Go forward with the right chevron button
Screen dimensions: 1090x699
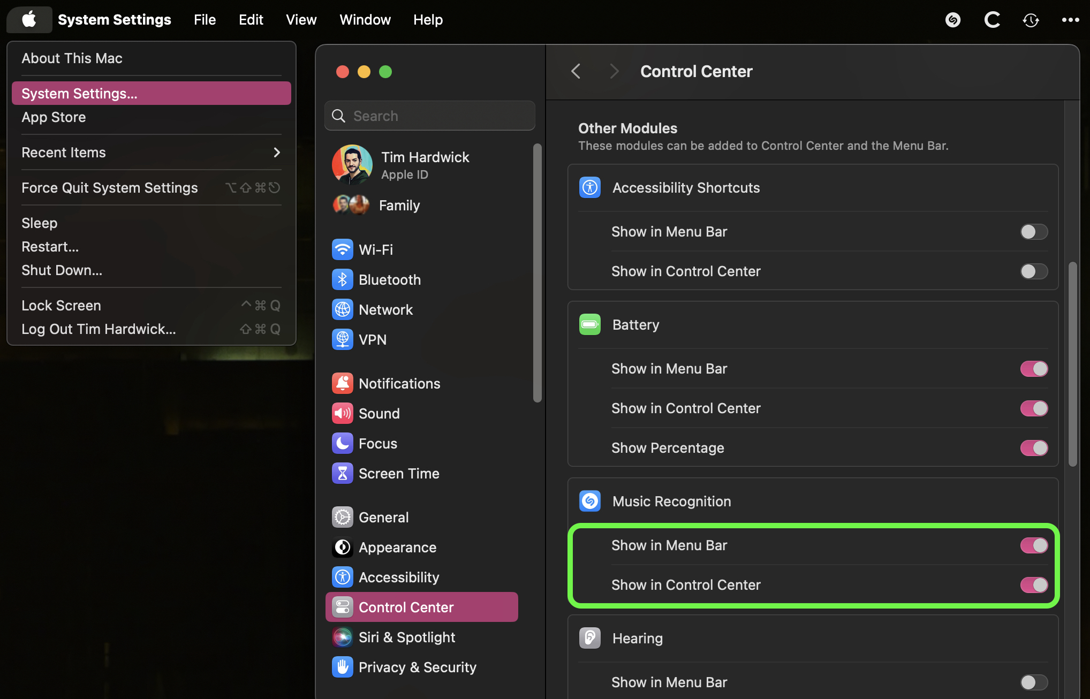click(614, 71)
